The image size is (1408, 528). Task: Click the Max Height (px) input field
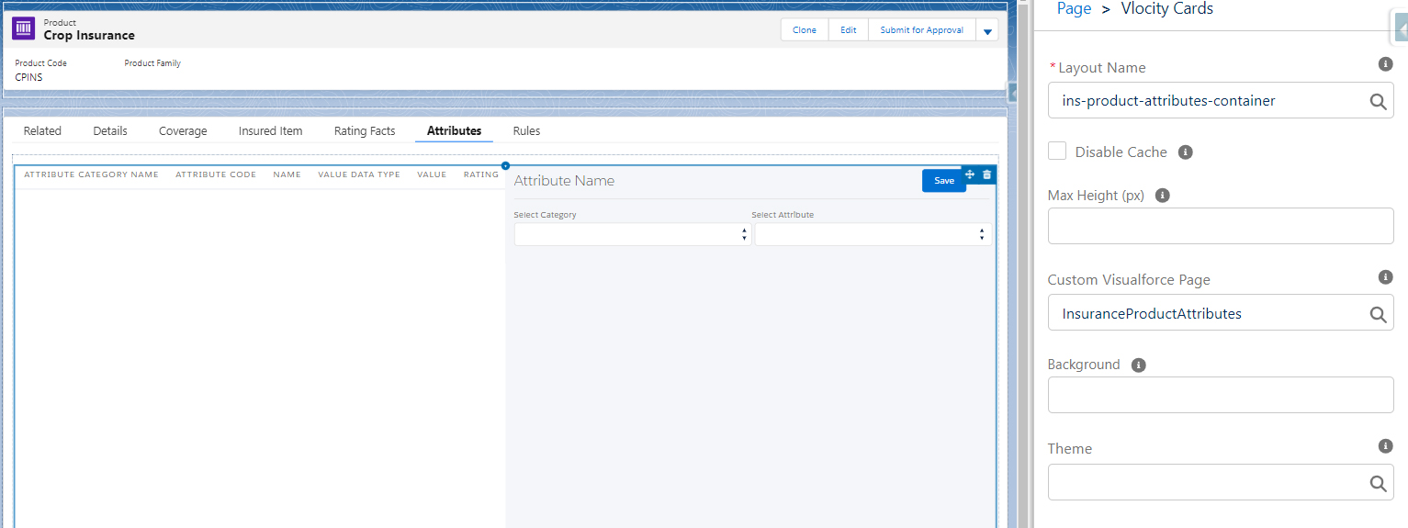pos(1221,226)
